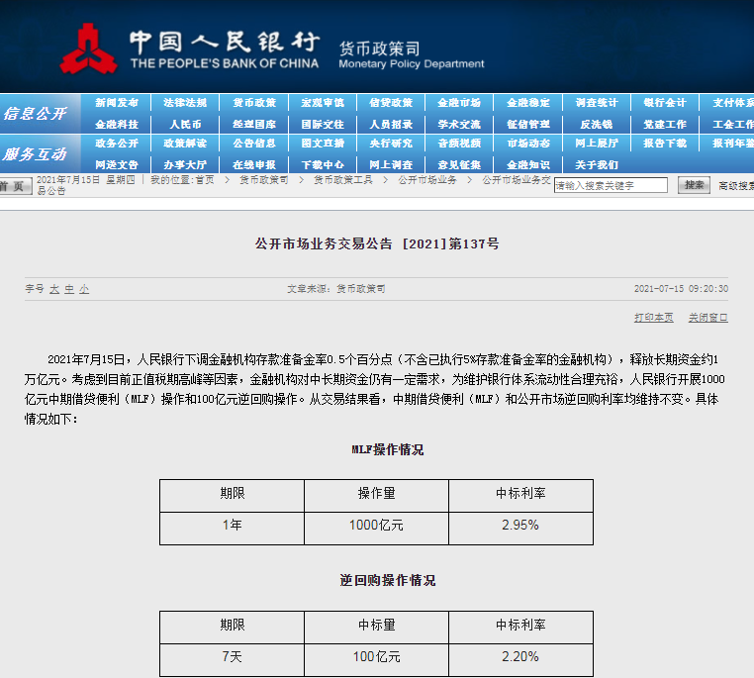Open 网上展厅 menu entry
This screenshot has height=678, width=754.
coord(597,144)
